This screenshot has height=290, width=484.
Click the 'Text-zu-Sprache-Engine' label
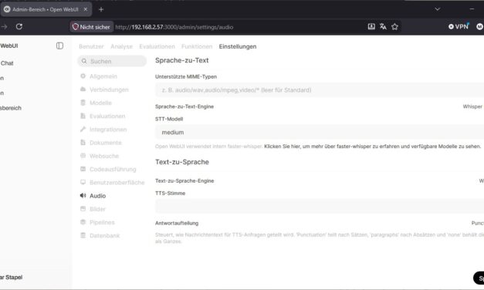click(184, 180)
